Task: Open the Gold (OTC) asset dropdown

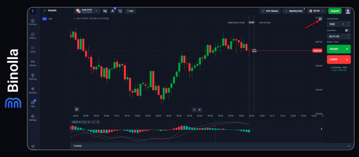Action: 87,11
